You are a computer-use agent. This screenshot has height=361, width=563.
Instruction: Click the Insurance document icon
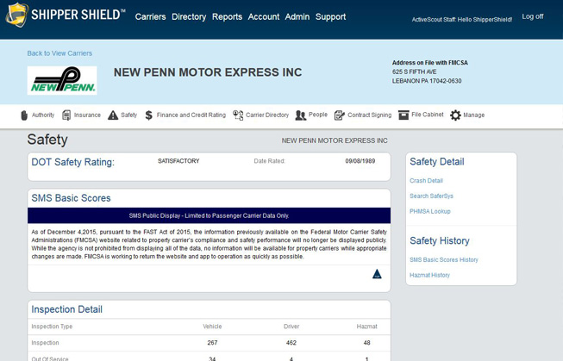click(x=67, y=115)
